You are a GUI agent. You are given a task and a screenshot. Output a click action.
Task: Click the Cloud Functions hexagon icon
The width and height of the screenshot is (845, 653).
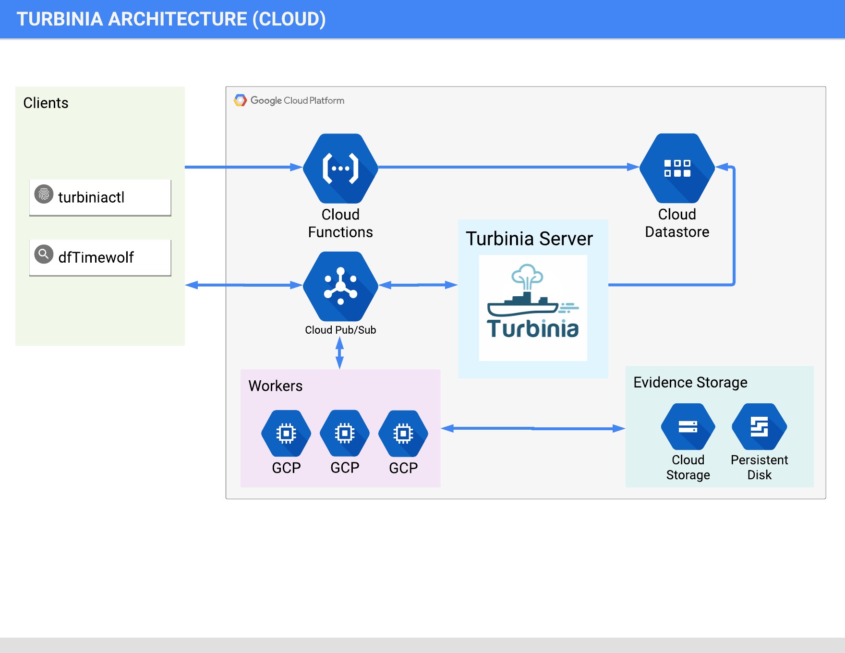[x=340, y=169]
